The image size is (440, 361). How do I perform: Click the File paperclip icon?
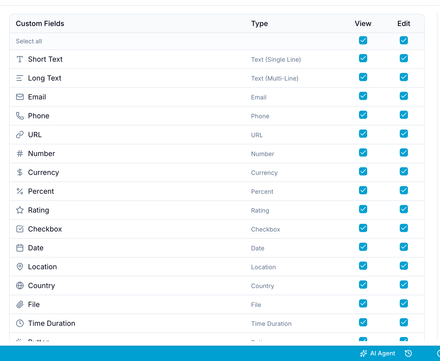[x=20, y=304]
